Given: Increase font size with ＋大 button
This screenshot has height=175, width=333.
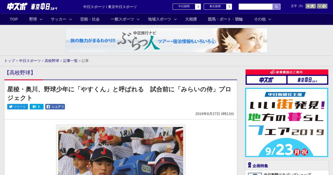Looking at the screenshot, I should 311,6.
